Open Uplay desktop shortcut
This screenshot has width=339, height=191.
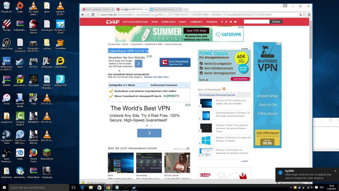(20, 154)
